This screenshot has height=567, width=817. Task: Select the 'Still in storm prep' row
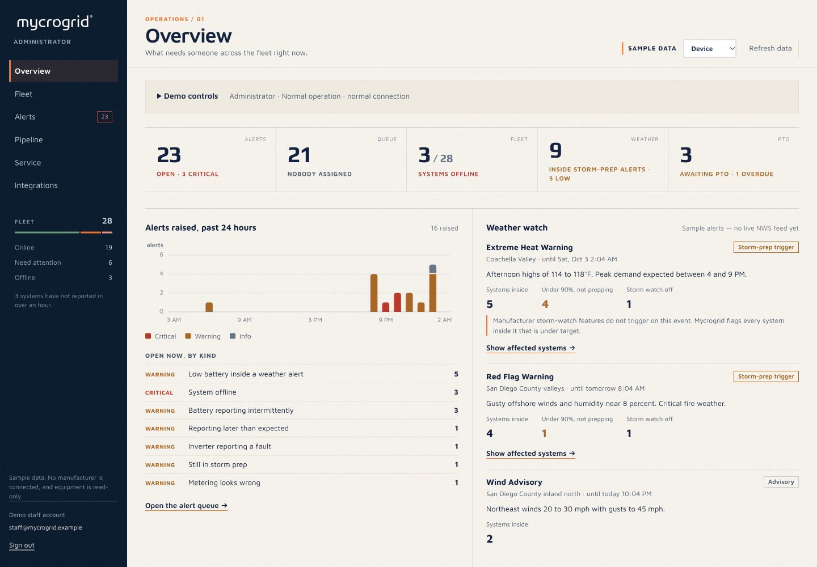click(x=302, y=465)
